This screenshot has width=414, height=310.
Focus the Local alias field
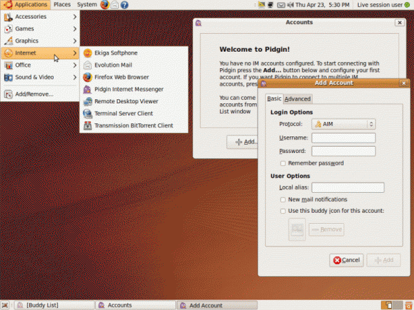tap(348, 187)
